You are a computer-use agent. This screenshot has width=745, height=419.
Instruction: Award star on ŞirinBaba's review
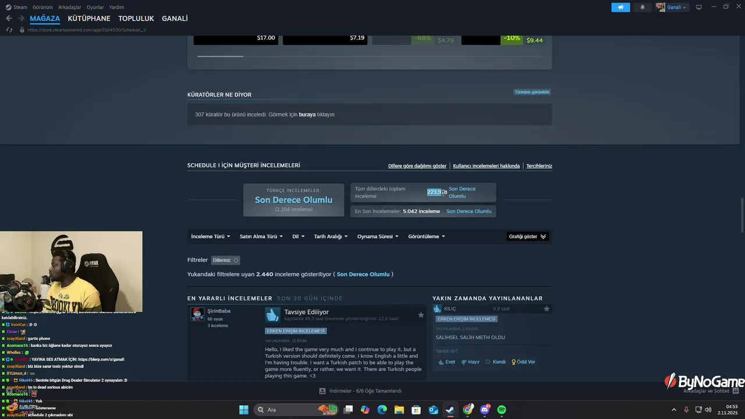point(421,315)
